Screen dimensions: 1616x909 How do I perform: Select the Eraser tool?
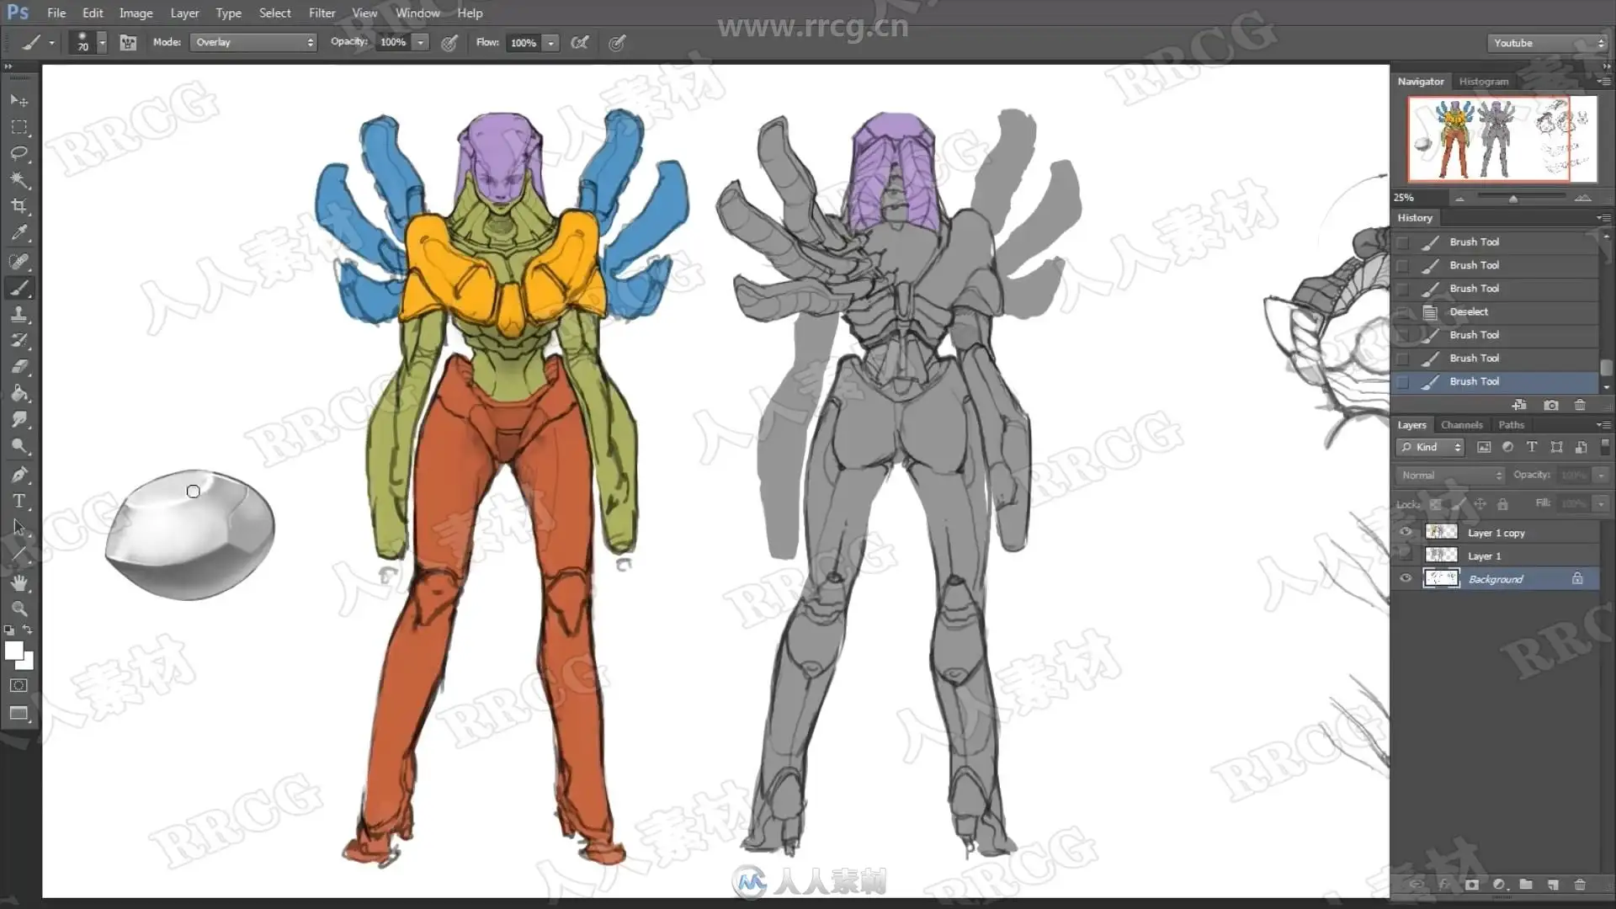click(19, 367)
